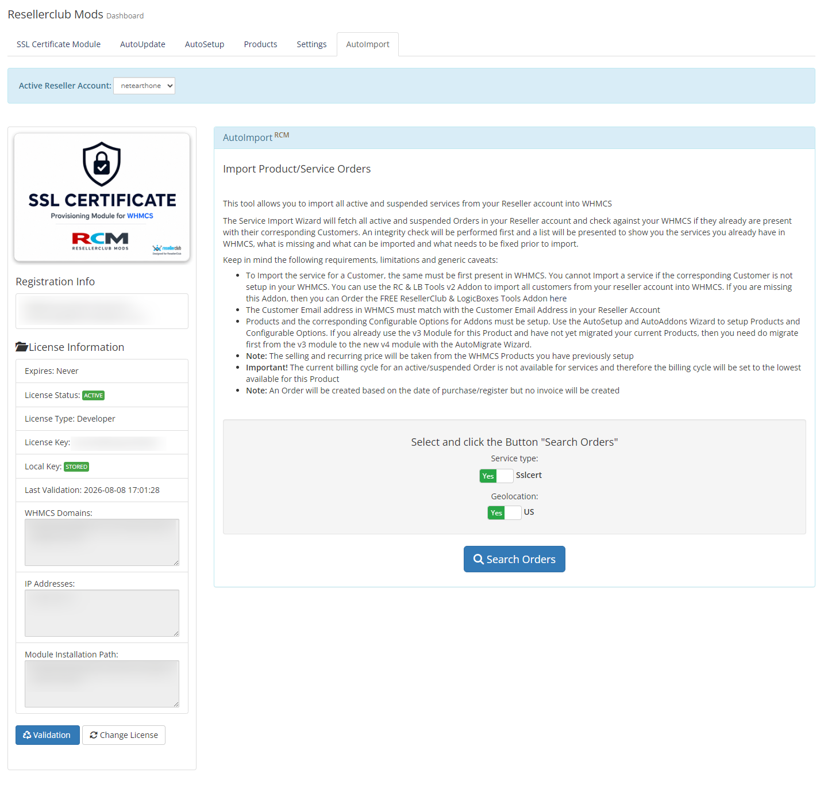Open the Settings tab
The width and height of the screenshot is (824, 788).
click(311, 44)
